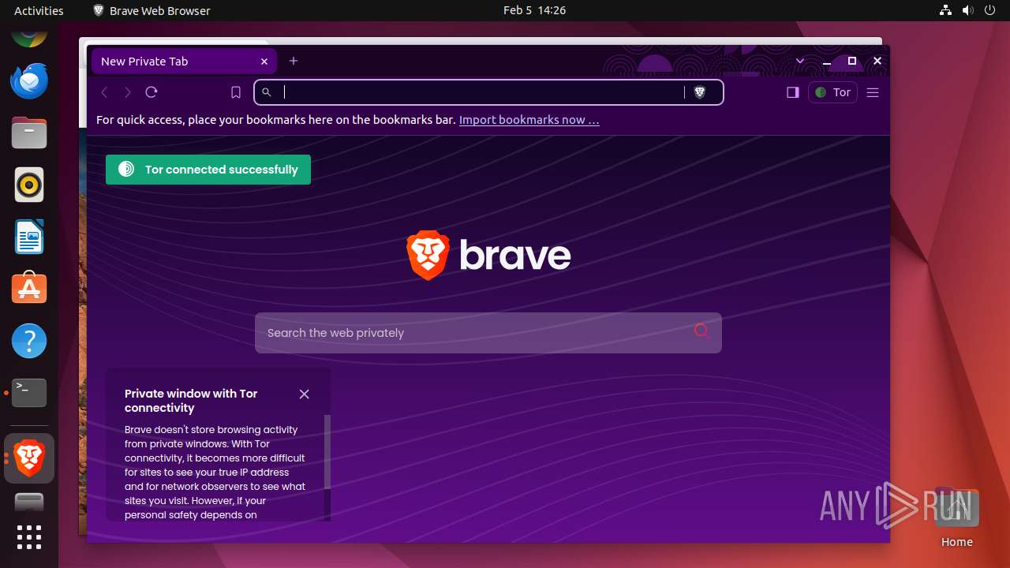Open Activities overview
Image resolution: width=1010 pixels, height=568 pixels.
click(x=39, y=10)
